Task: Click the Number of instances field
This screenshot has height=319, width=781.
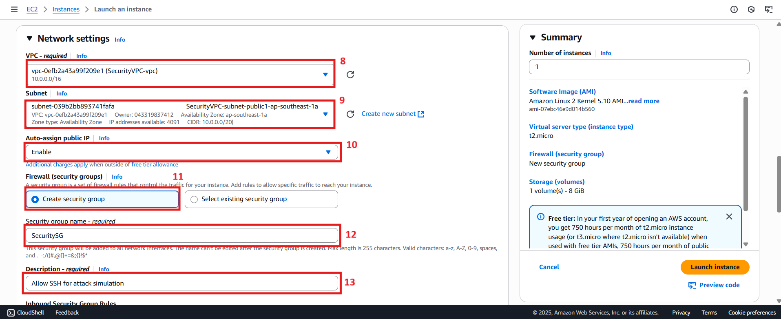Action: [639, 67]
